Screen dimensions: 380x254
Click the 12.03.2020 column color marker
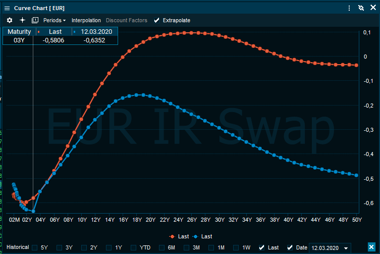(x=75, y=32)
